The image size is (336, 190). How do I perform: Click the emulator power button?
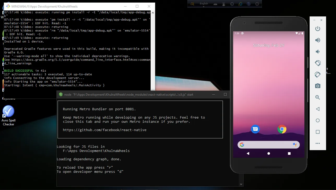tap(318, 29)
